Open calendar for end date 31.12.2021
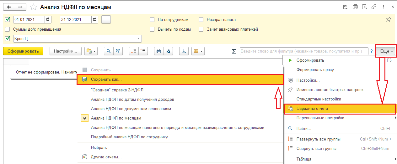 click(95, 19)
